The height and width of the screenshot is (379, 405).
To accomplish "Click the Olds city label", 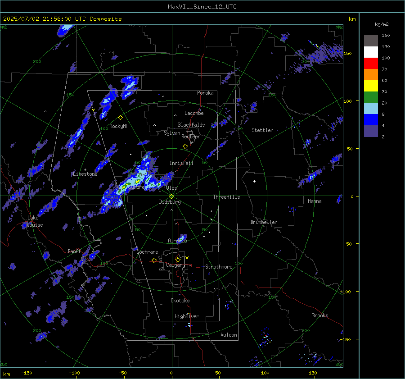I will click(x=171, y=188).
